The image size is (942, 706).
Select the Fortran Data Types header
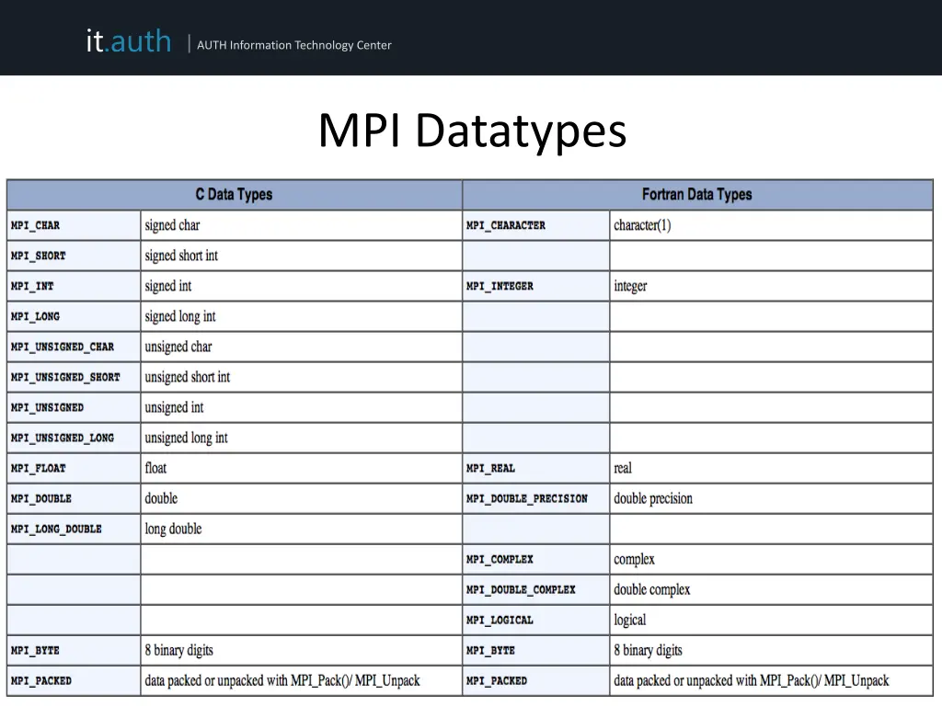click(x=697, y=195)
